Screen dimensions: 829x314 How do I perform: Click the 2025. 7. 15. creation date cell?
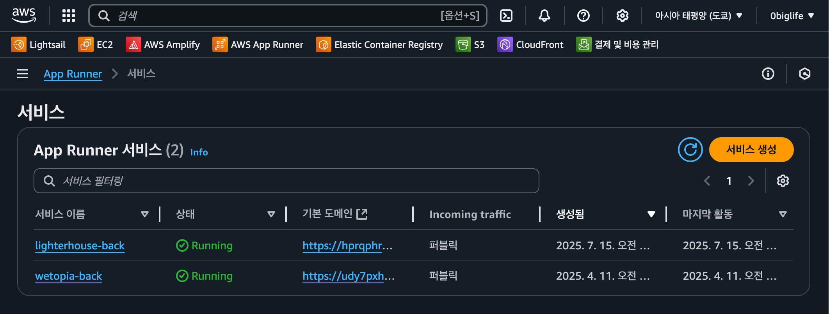[x=603, y=245]
